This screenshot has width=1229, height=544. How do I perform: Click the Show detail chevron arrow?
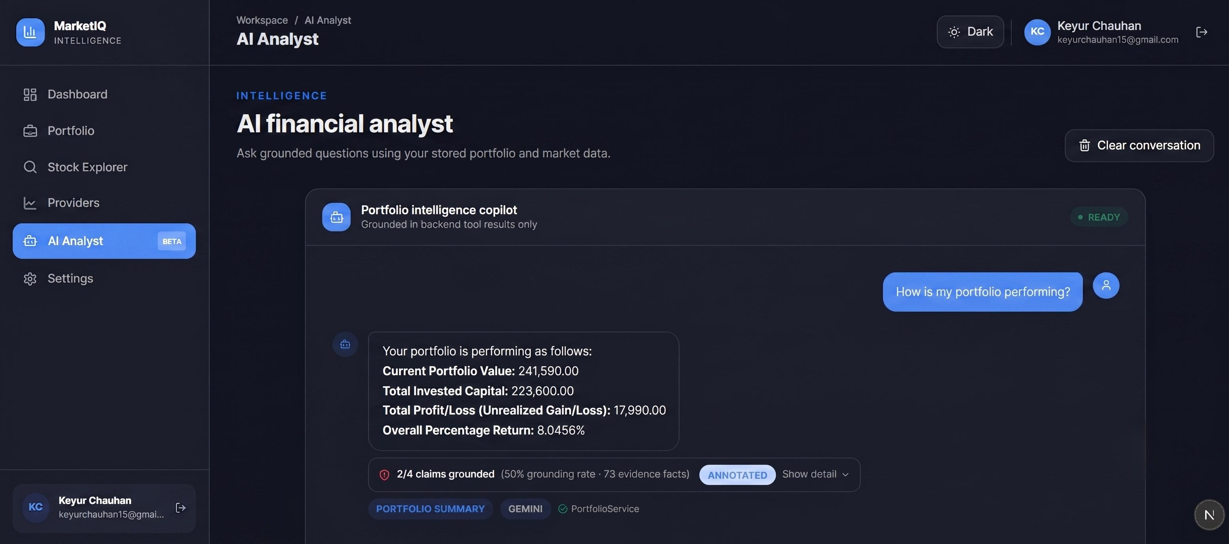[845, 475]
